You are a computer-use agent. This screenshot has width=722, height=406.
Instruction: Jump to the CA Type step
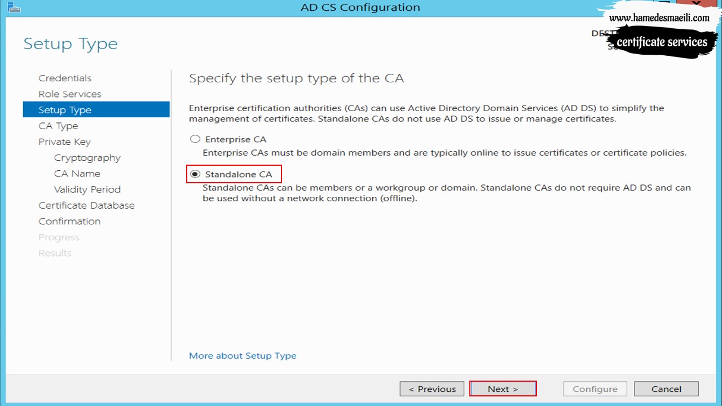click(x=58, y=126)
